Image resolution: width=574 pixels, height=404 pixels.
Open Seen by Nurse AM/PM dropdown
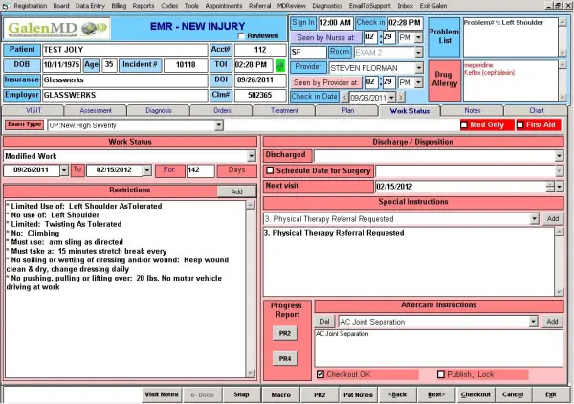click(418, 37)
